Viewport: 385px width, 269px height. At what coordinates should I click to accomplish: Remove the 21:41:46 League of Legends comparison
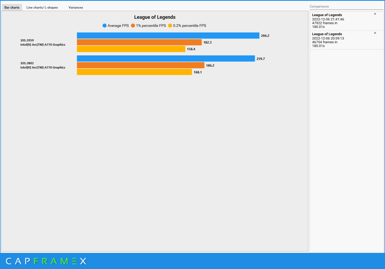(375, 14)
